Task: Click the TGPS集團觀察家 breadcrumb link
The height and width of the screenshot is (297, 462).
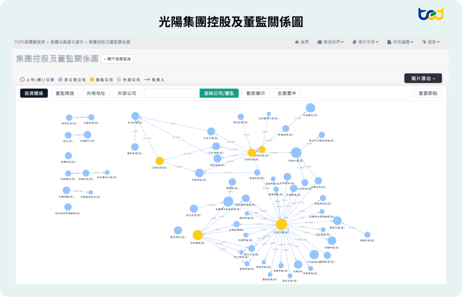Action: (x=30, y=42)
